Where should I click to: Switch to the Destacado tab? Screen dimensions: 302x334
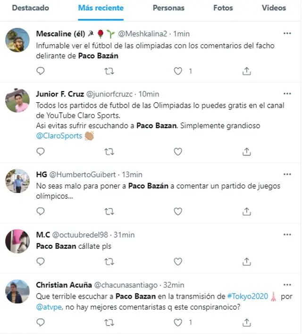pos(30,8)
